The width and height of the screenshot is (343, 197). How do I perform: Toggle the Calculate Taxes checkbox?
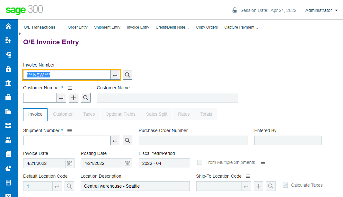pyautogui.click(x=285, y=185)
